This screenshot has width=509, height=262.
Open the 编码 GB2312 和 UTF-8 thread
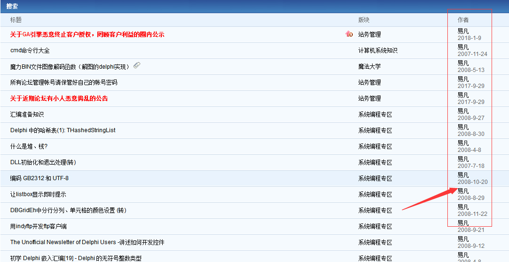[x=40, y=178]
